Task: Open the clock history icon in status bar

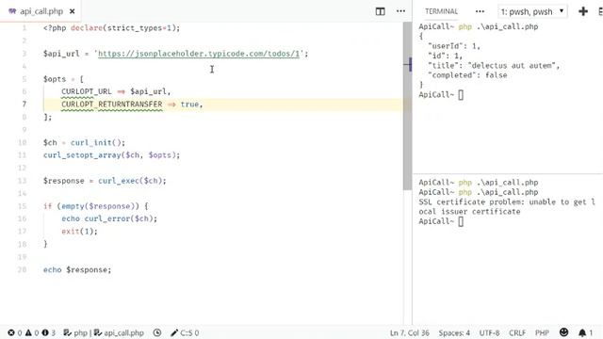Action: (x=157, y=332)
